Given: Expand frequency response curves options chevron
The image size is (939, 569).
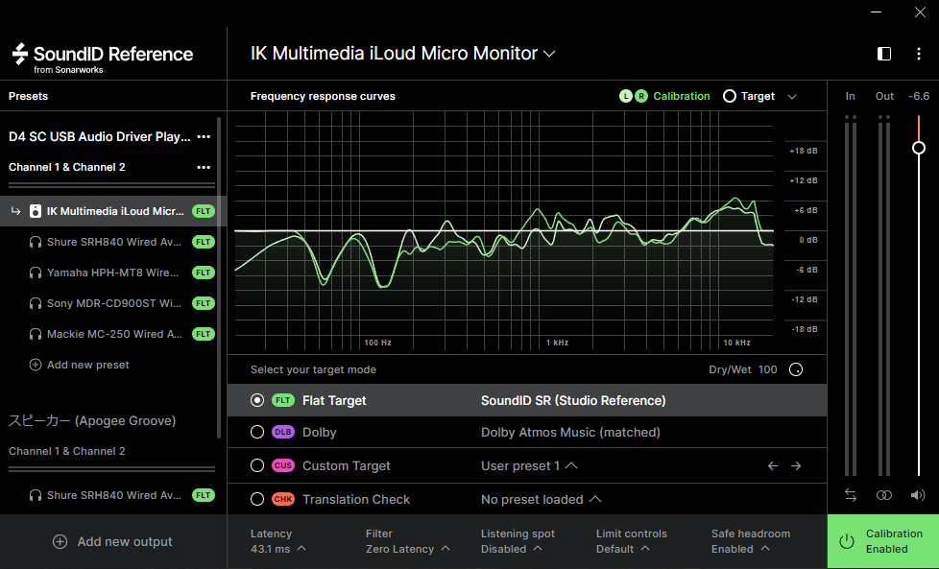Looking at the screenshot, I should pos(792,97).
